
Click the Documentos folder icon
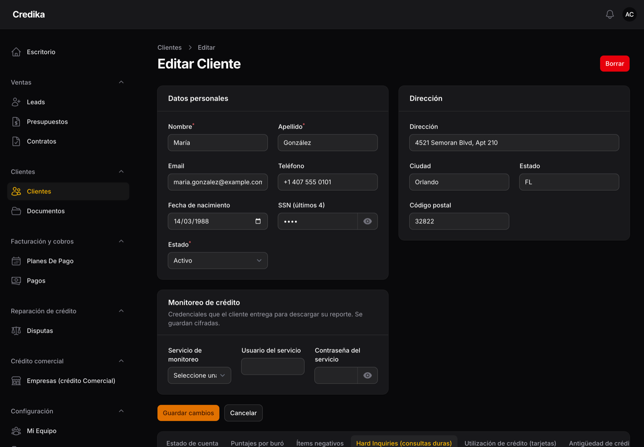(16, 211)
